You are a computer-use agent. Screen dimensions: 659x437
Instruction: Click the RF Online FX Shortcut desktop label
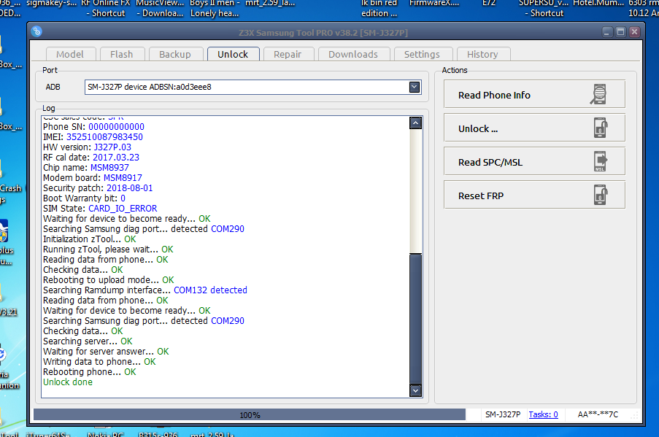106,9
